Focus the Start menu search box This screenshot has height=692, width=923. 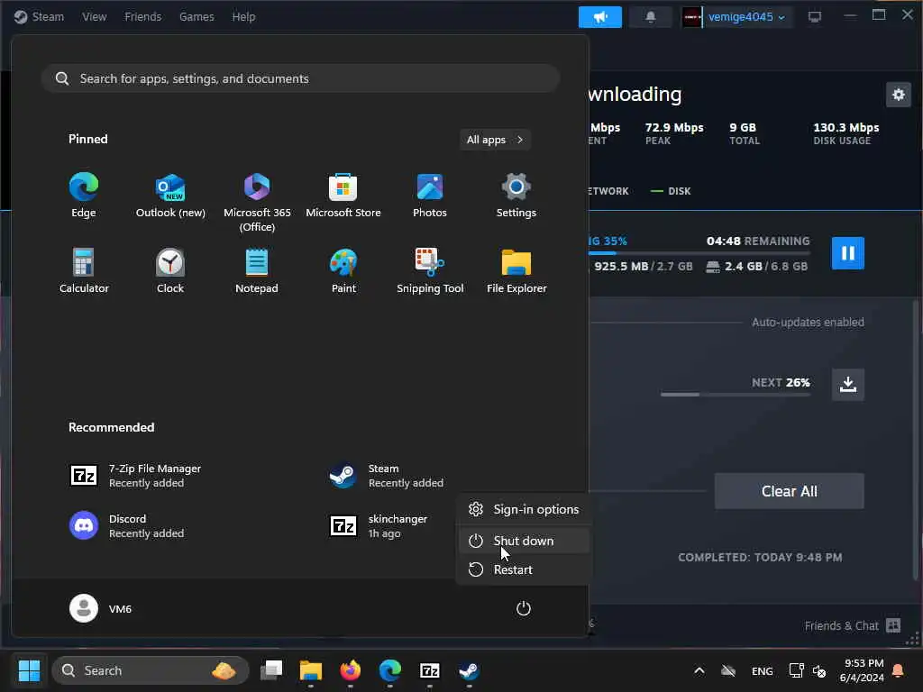click(300, 78)
